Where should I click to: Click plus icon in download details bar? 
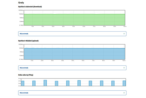[124, 34]
